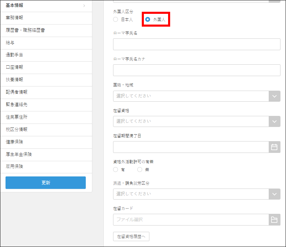
Task: Click folder icon for 在留カード file
Action: (274, 220)
